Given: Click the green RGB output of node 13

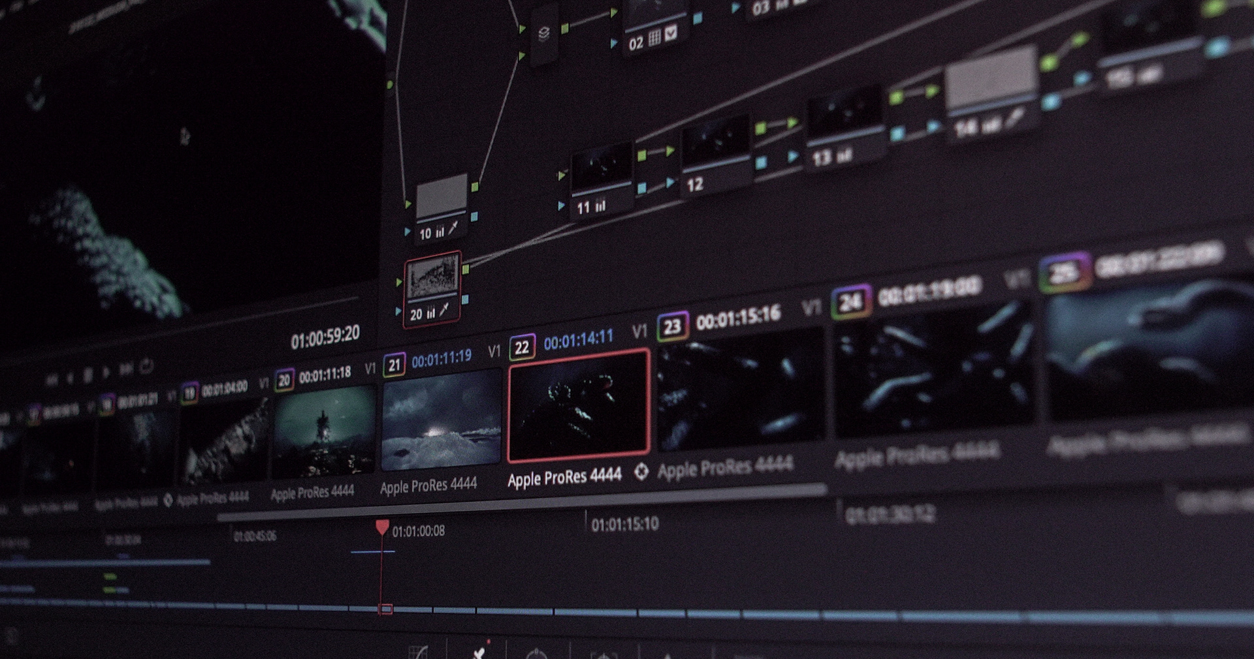Looking at the screenshot, I should (896, 98).
